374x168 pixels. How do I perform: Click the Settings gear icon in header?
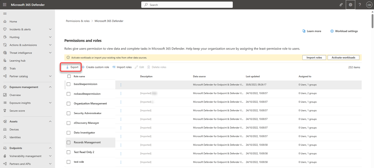[351, 5]
